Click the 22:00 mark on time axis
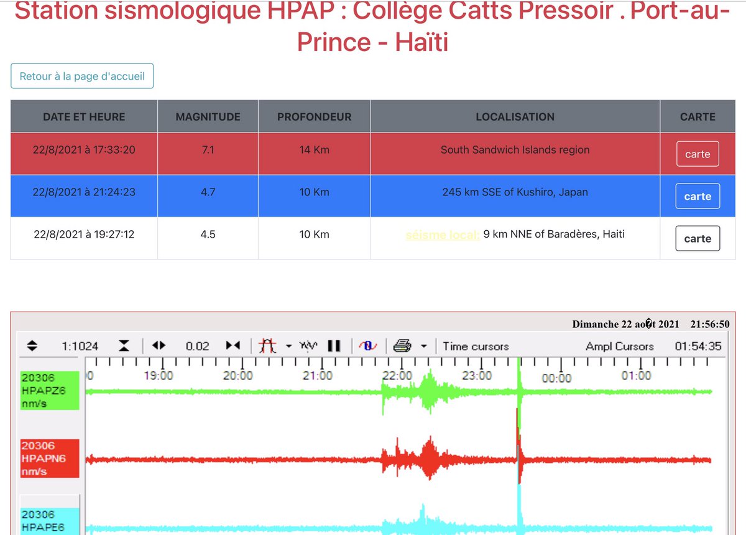 click(397, 376)
